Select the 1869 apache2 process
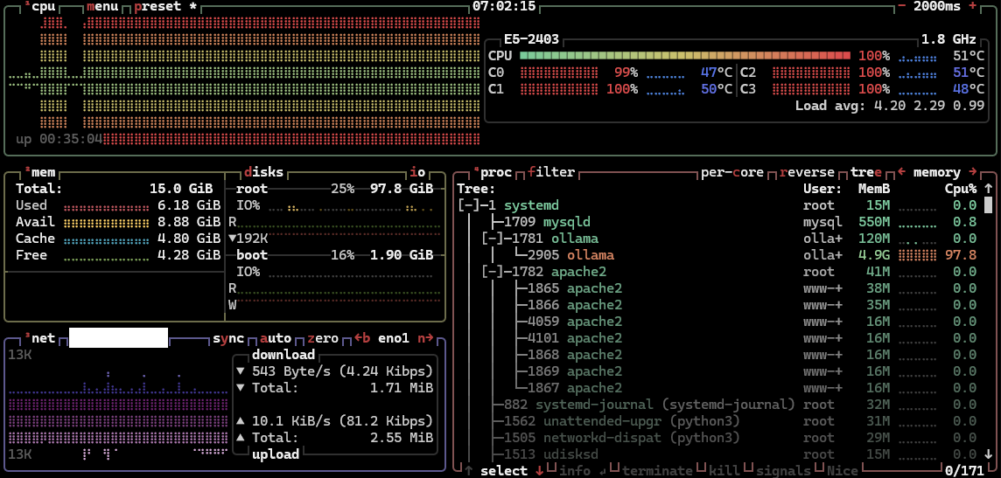 [717, 371]
